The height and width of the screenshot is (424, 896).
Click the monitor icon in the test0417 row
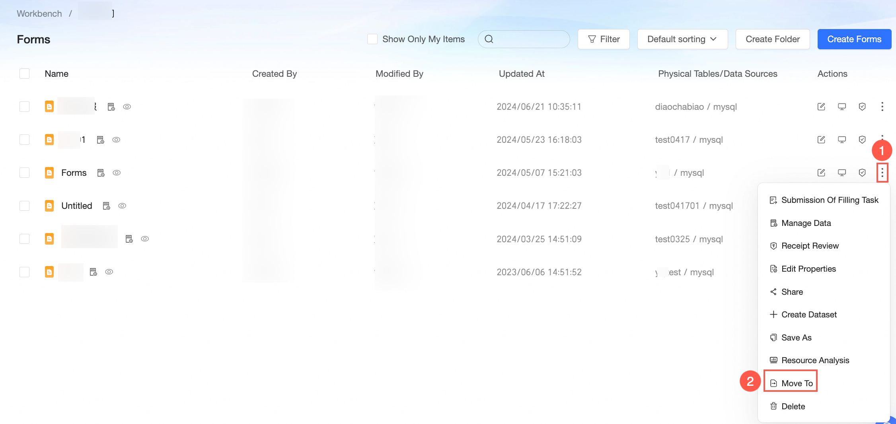842,140
